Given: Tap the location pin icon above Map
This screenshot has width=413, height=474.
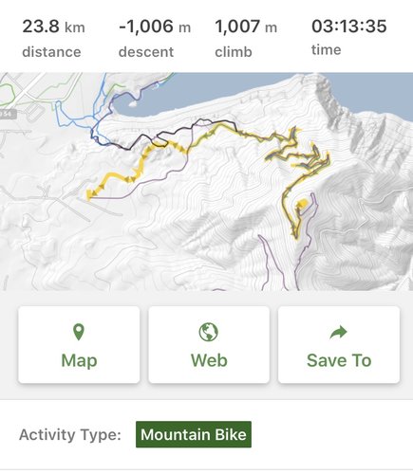Looking at the screenshot, I should coord(79,332).
